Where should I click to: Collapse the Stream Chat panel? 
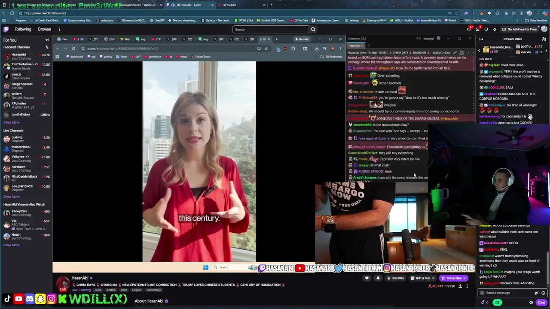481,39
